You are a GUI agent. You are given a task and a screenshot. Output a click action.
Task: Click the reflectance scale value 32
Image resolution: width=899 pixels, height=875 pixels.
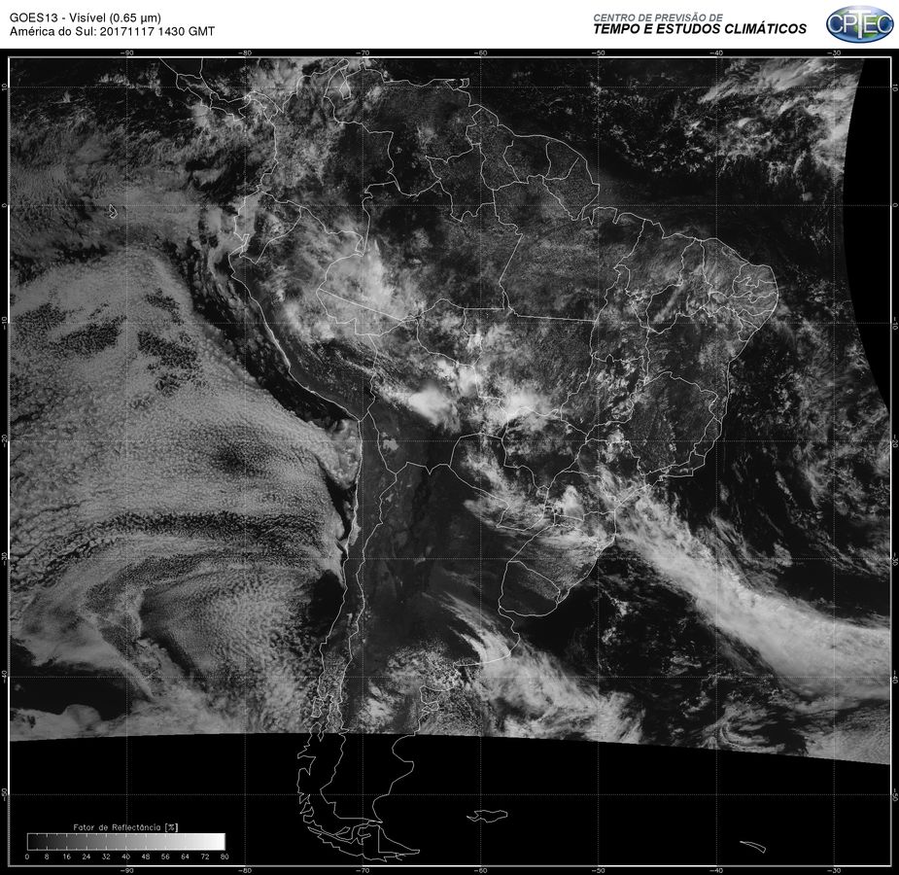(106, 857)
